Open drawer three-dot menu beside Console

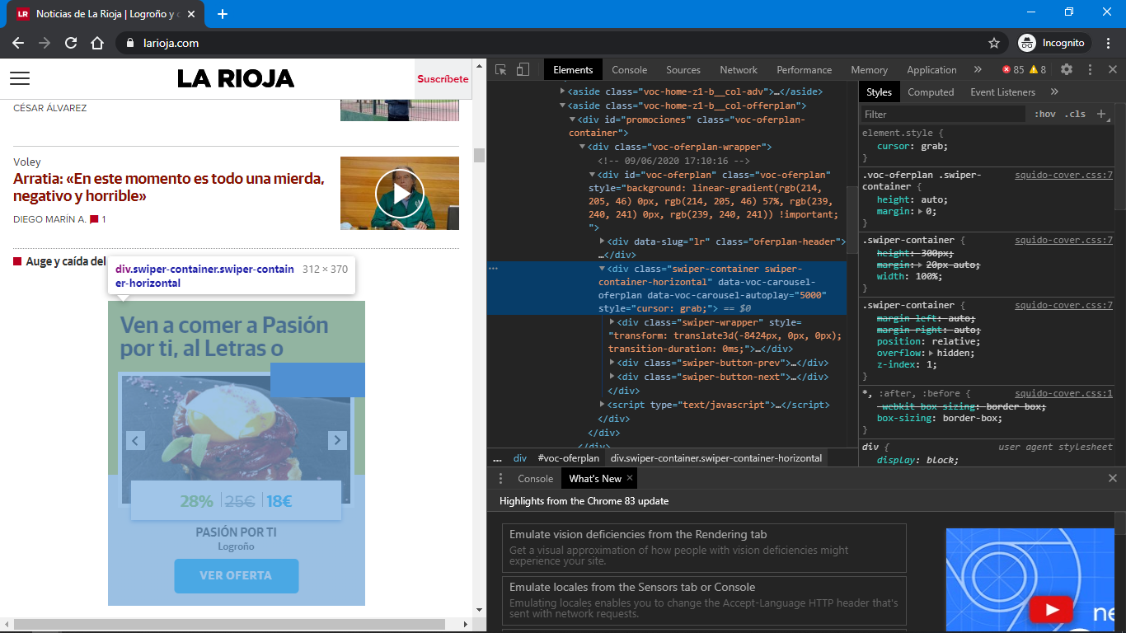pos(500,479)
